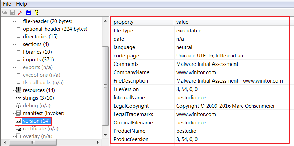Select directories (15) tree node
Screen dimensions: 294x146
(x=40, y=37)
